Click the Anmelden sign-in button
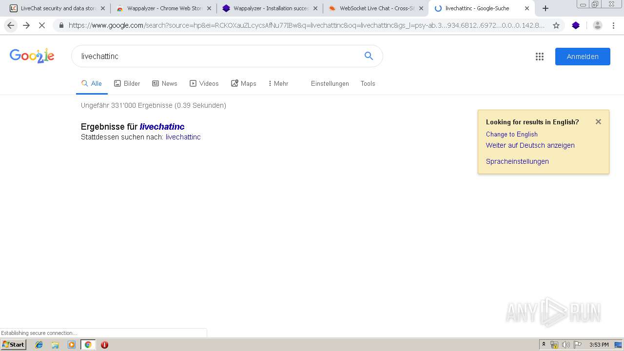Image resolution: width=624 pixels, height=351 pixels. (x=583, y=57)
